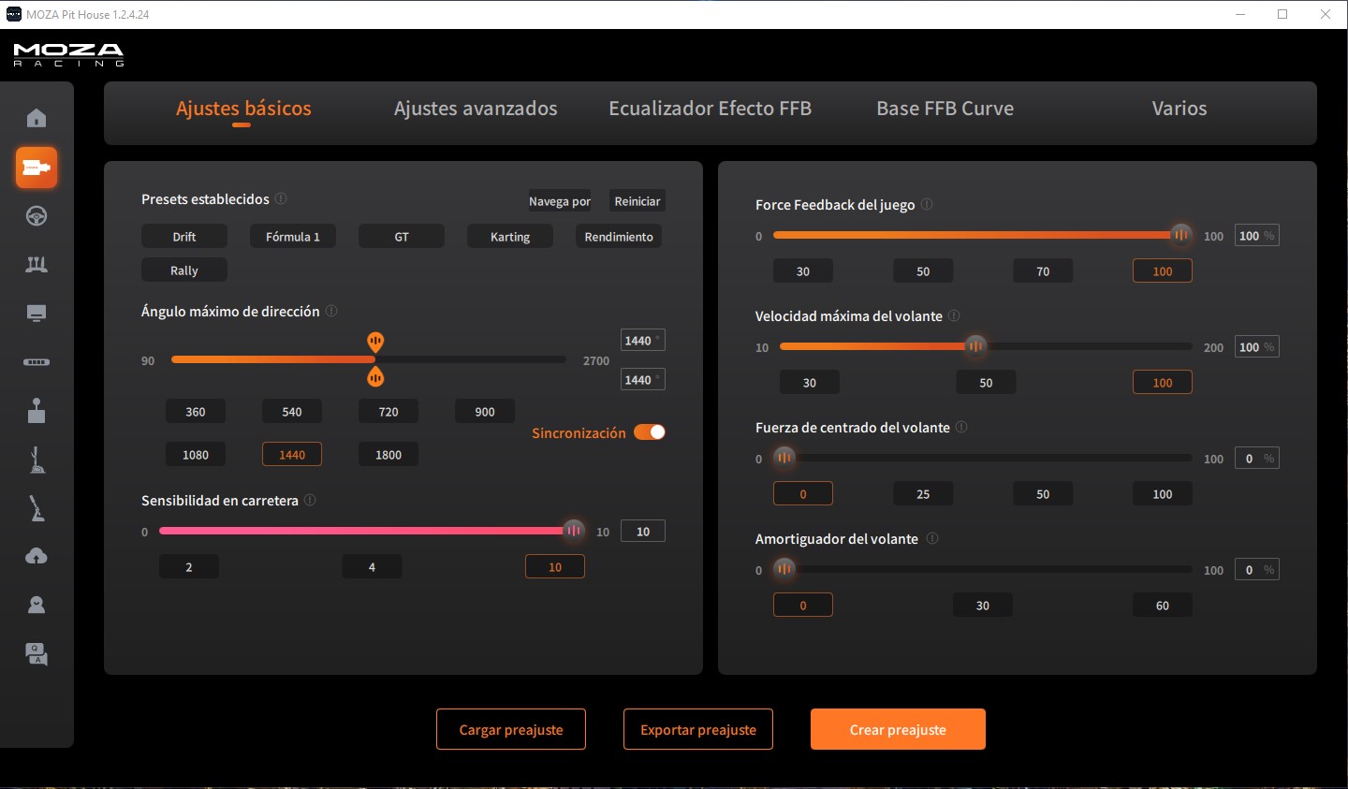Click the lower 1440 angle input field
1348x789 pixels.
643,380
